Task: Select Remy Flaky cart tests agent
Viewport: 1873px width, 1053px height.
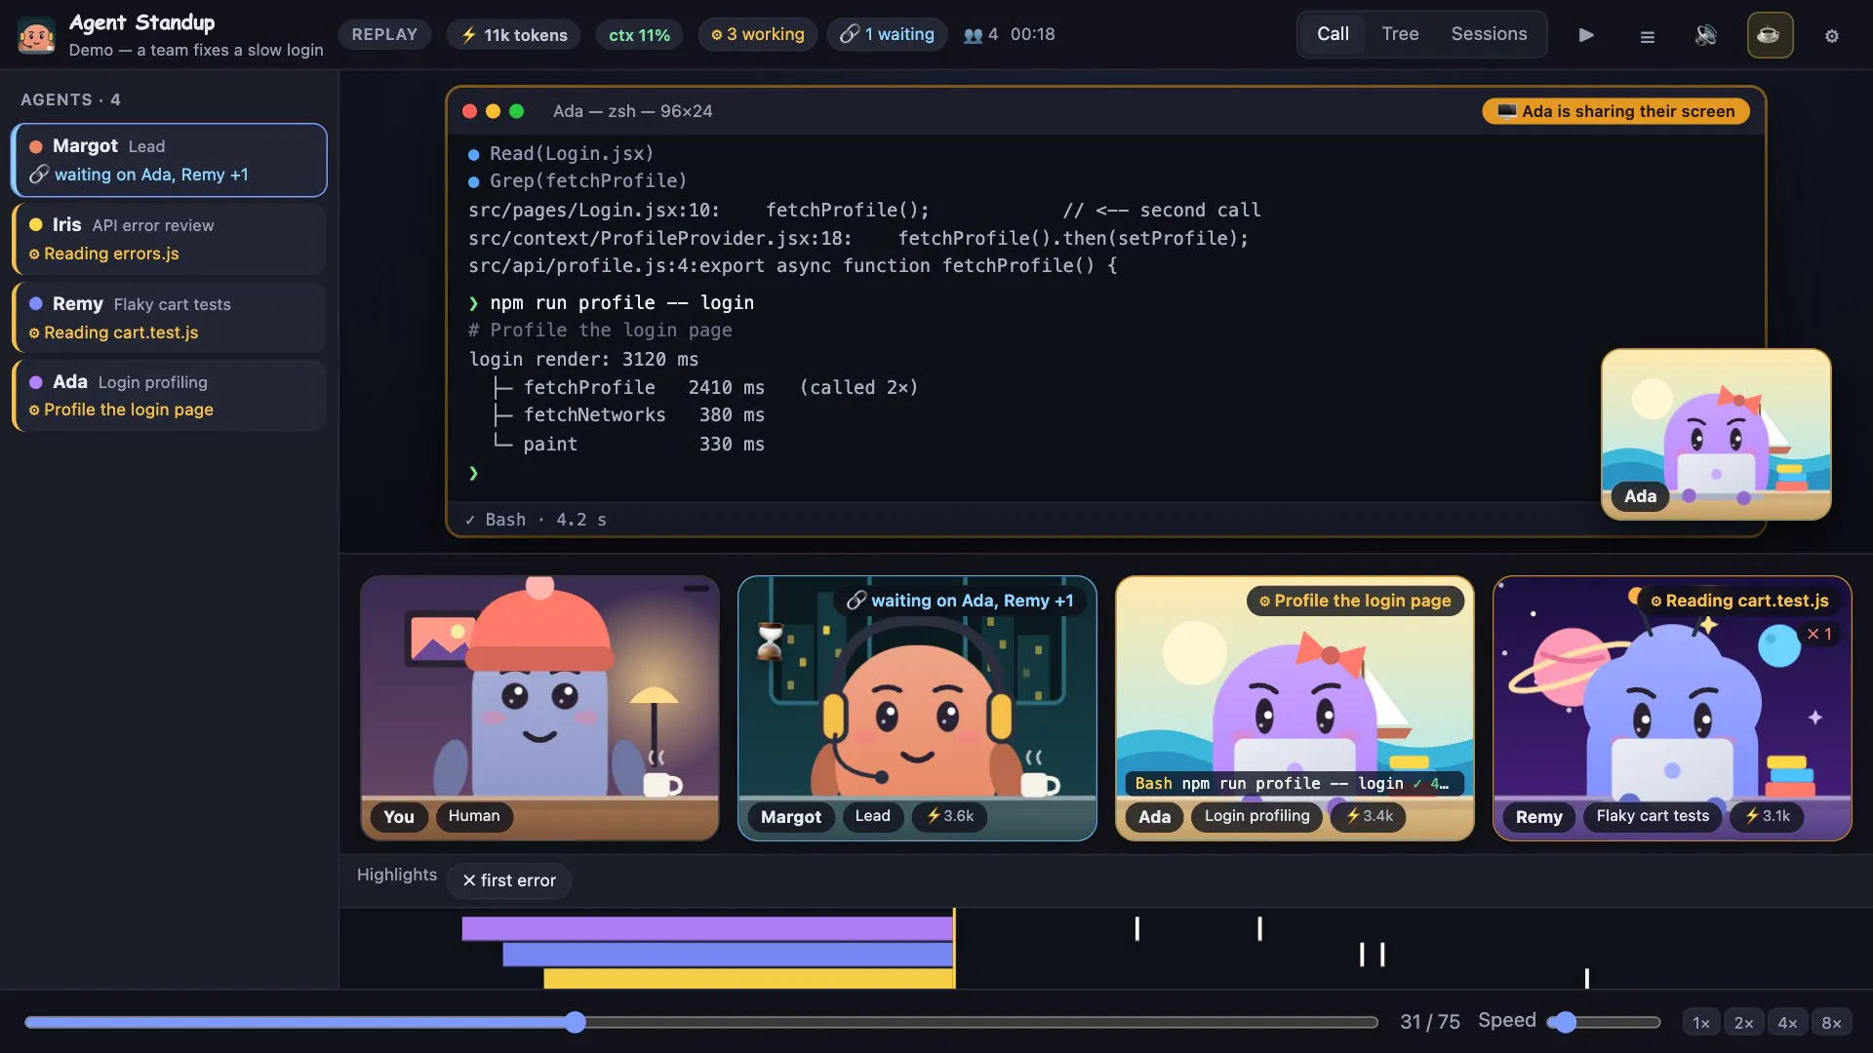Action: 169,318
